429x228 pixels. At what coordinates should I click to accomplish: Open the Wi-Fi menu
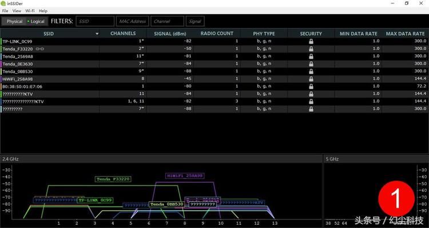[x=30, y=11]
